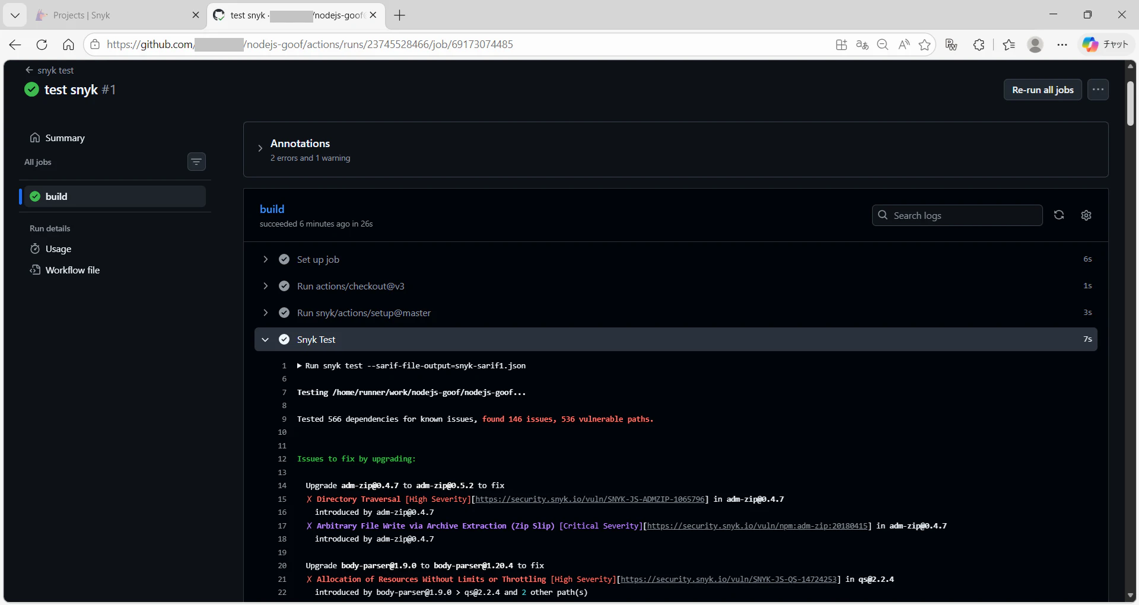
Task: Open the browser home page icon
Action: point(68,44)
